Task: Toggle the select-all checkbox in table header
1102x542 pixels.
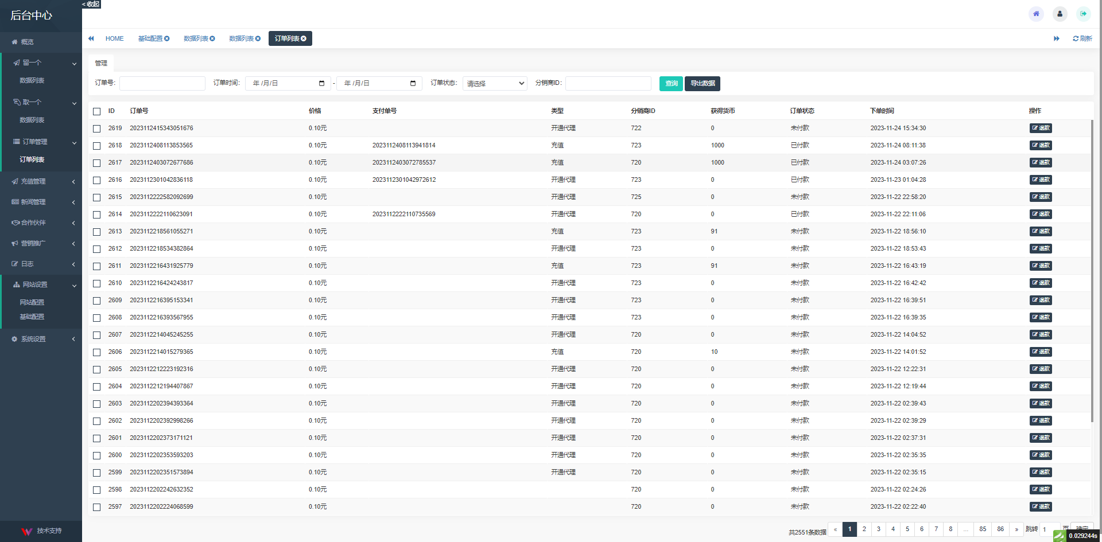Action: 97,112
